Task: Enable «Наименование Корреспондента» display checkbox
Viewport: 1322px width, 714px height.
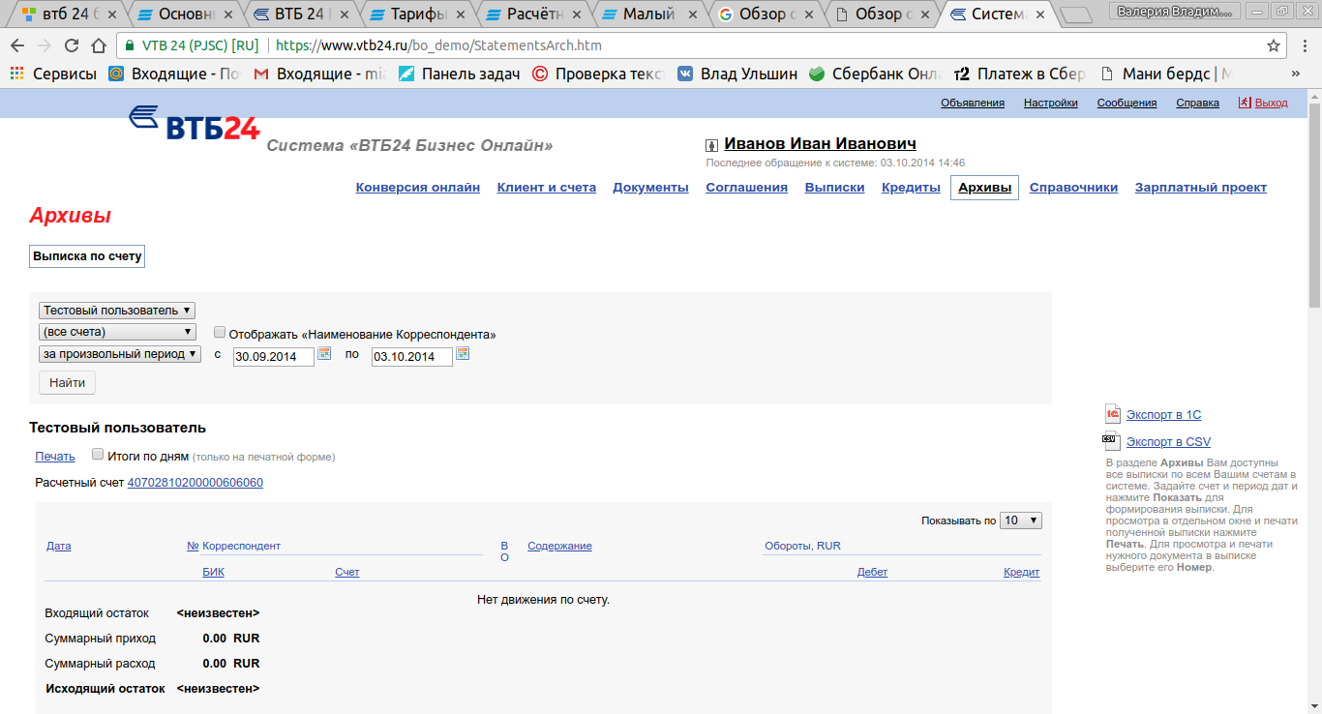Action: pos(220,332)
